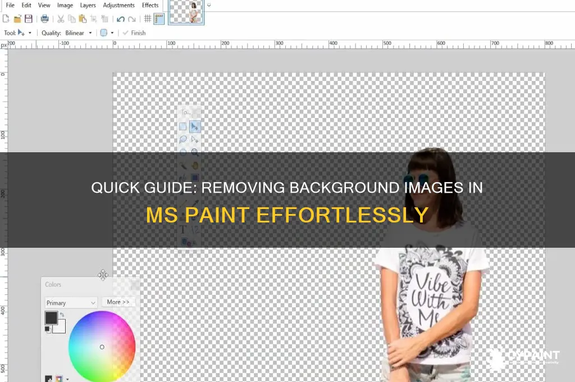Expand the palette options arrow in Colors
The height and width of the screenshot is (382, 575).
coord(67,379)
